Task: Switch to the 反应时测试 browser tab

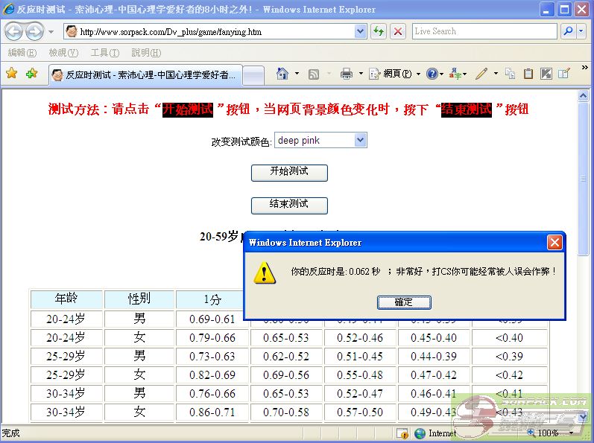Action: pyautogui.click(x=145, y=74)
